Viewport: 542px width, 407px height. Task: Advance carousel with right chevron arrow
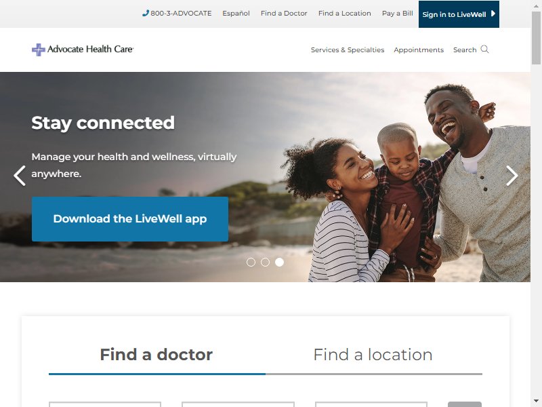(x=512, y=176)
